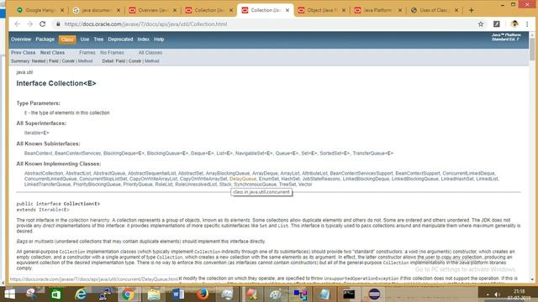Open the Chrome profile avatar
The width and height of the screenshot is (538, 302).
pyautogui.click(x=514, y=24)
